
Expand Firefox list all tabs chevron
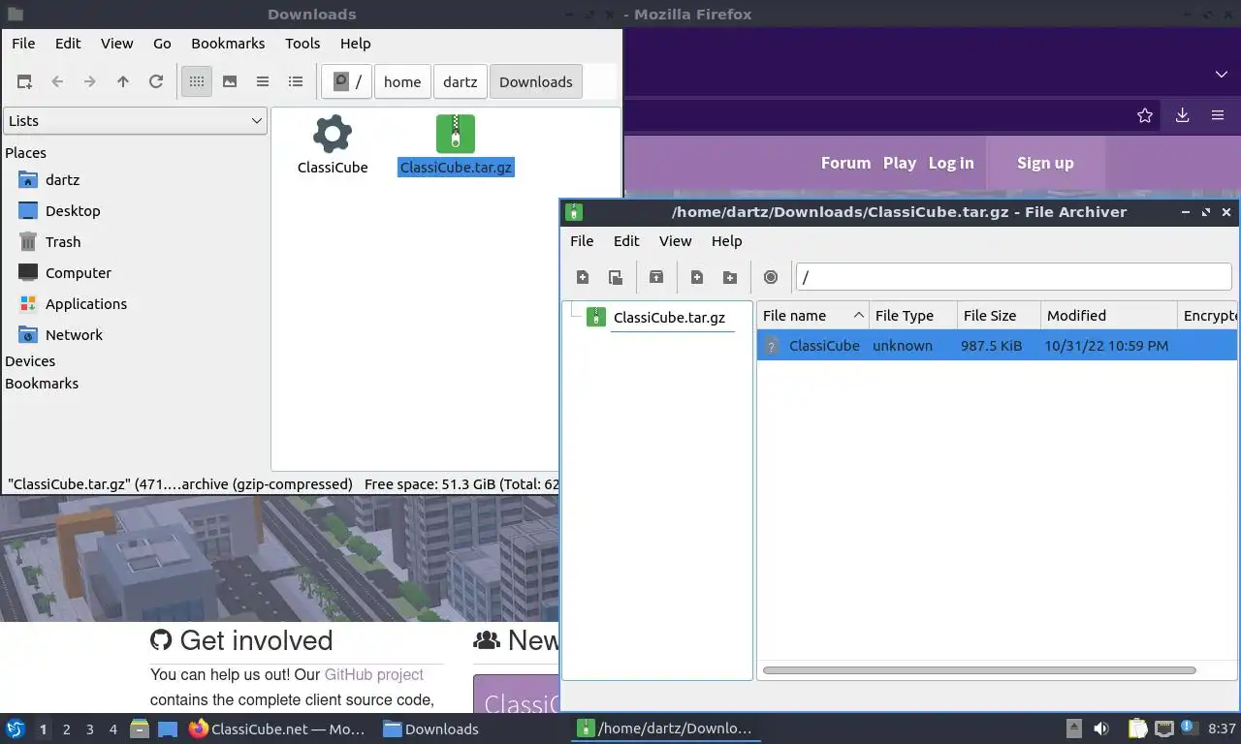click(x=1221, y=75)
